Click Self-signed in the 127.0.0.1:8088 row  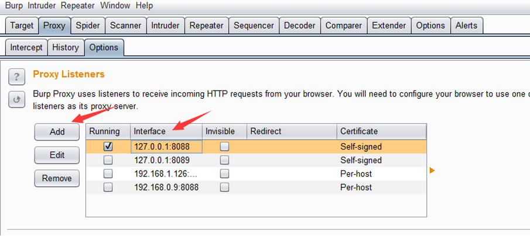pyautogui.click(x=361, y=147)
